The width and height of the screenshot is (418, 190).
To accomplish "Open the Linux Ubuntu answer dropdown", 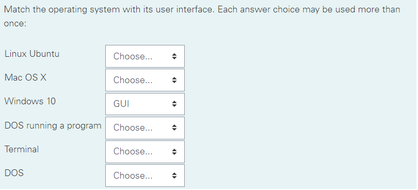I will [145, 56].
